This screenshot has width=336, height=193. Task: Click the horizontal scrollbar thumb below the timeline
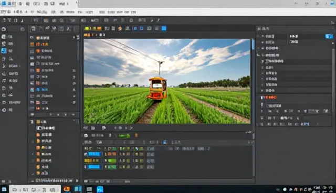(x=127, y=181)
